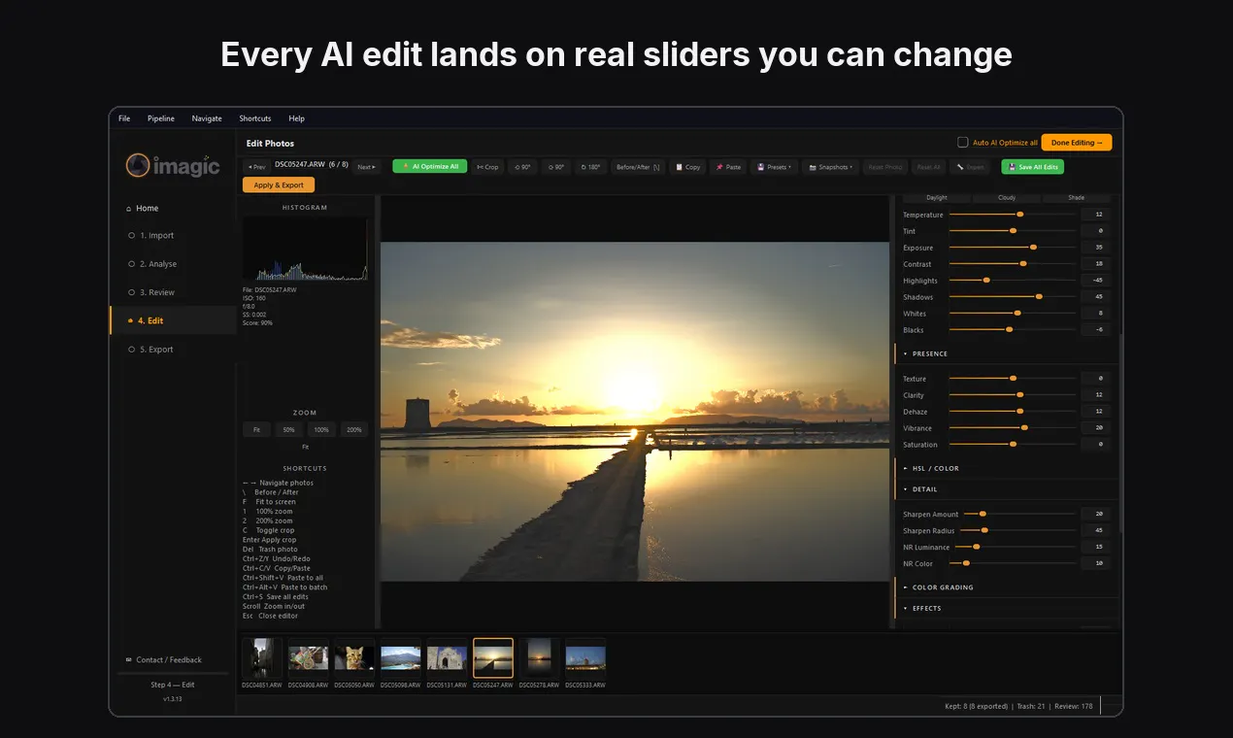
Task: Copy the current edit settings
Action: [x=687, y=167]
